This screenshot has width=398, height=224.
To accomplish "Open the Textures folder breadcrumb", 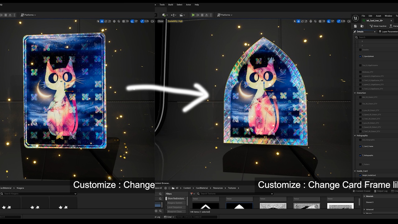I will 232,188.
